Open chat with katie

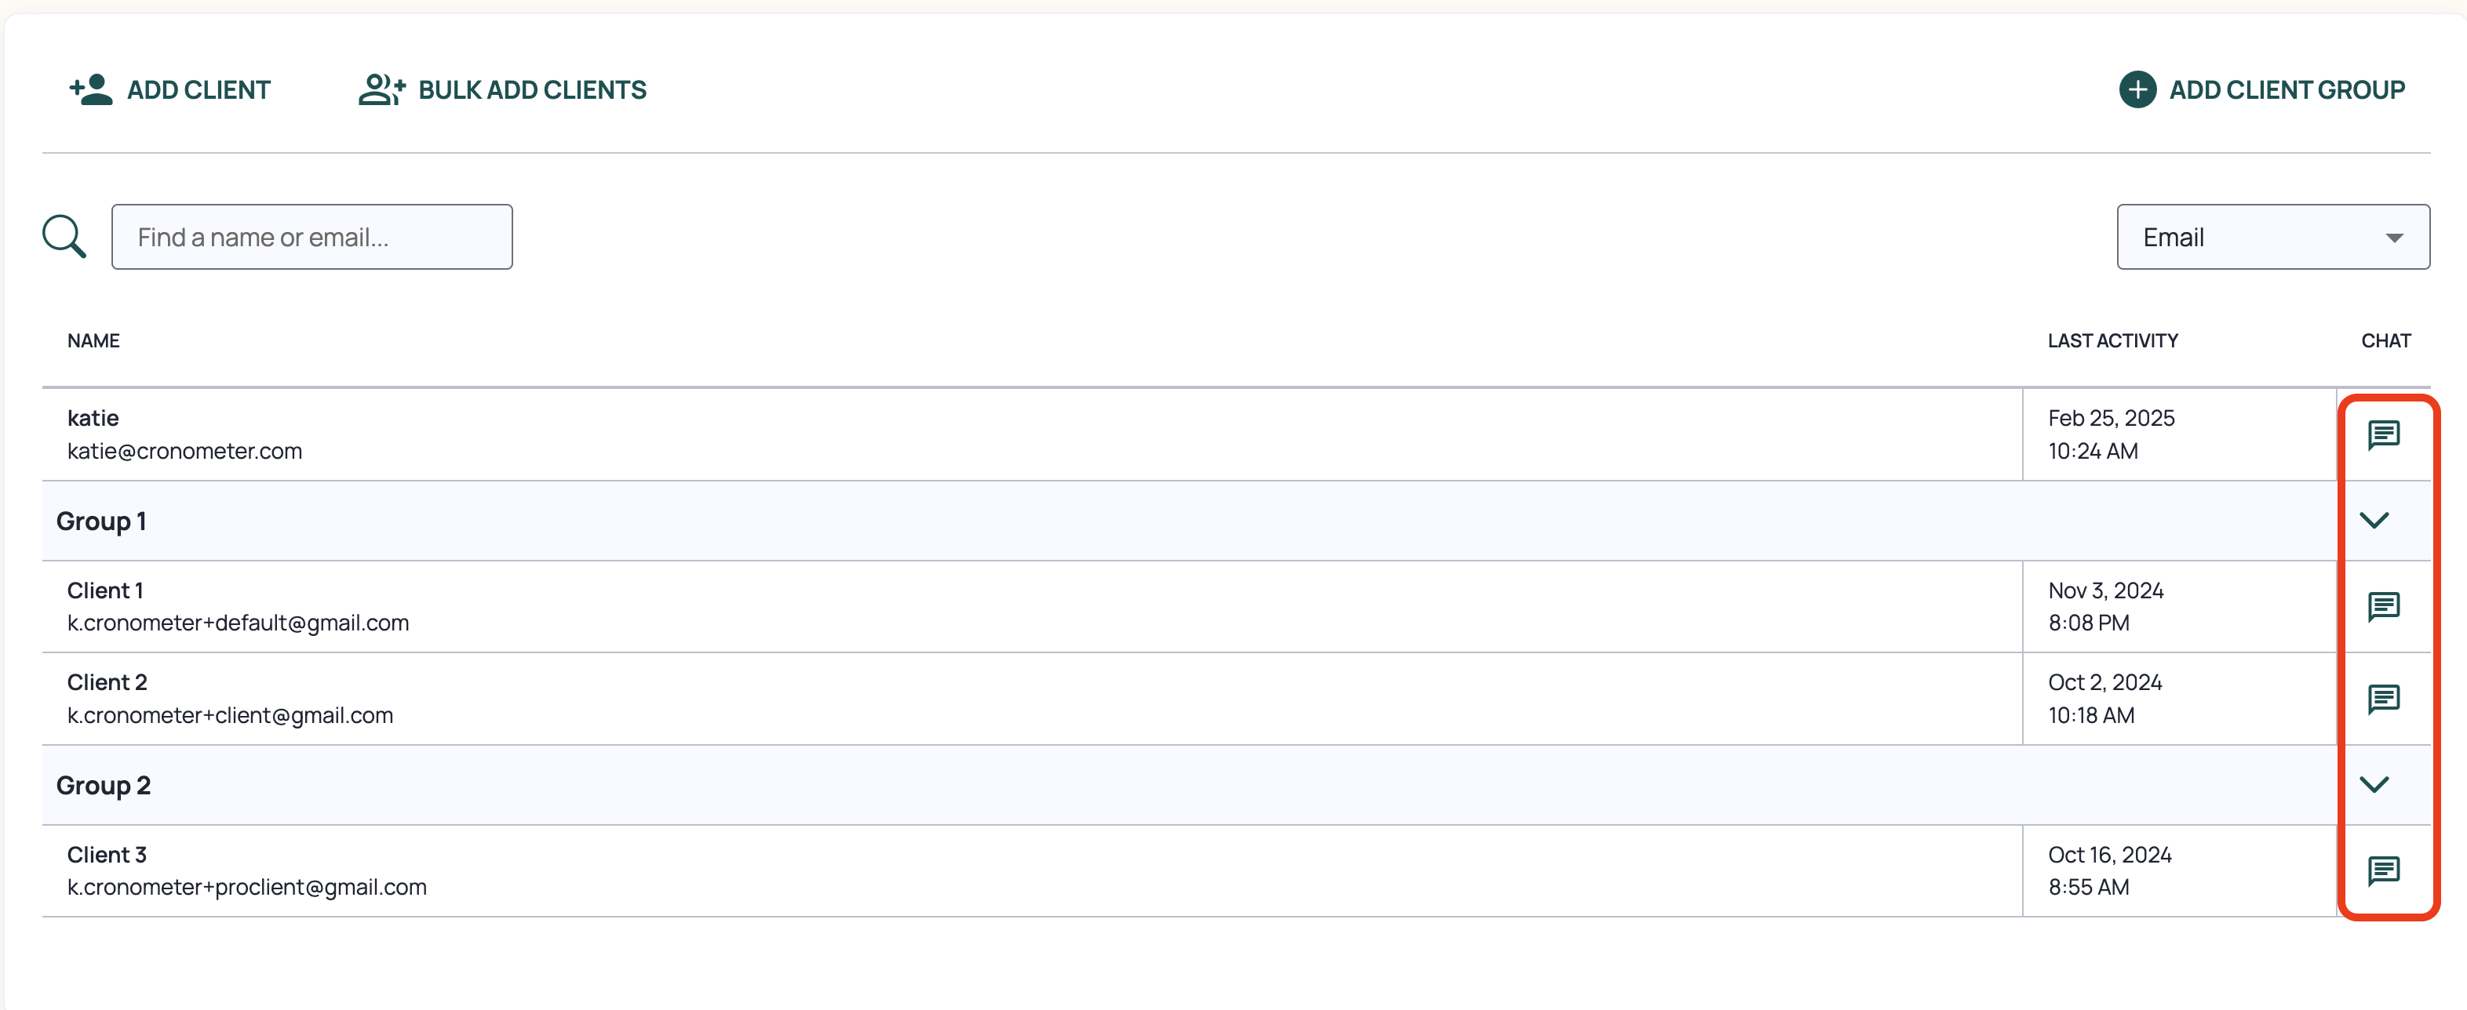click(2383, 434)
